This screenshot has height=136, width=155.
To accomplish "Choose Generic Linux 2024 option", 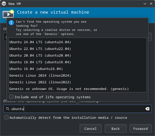I will click(x=77, y=76).
